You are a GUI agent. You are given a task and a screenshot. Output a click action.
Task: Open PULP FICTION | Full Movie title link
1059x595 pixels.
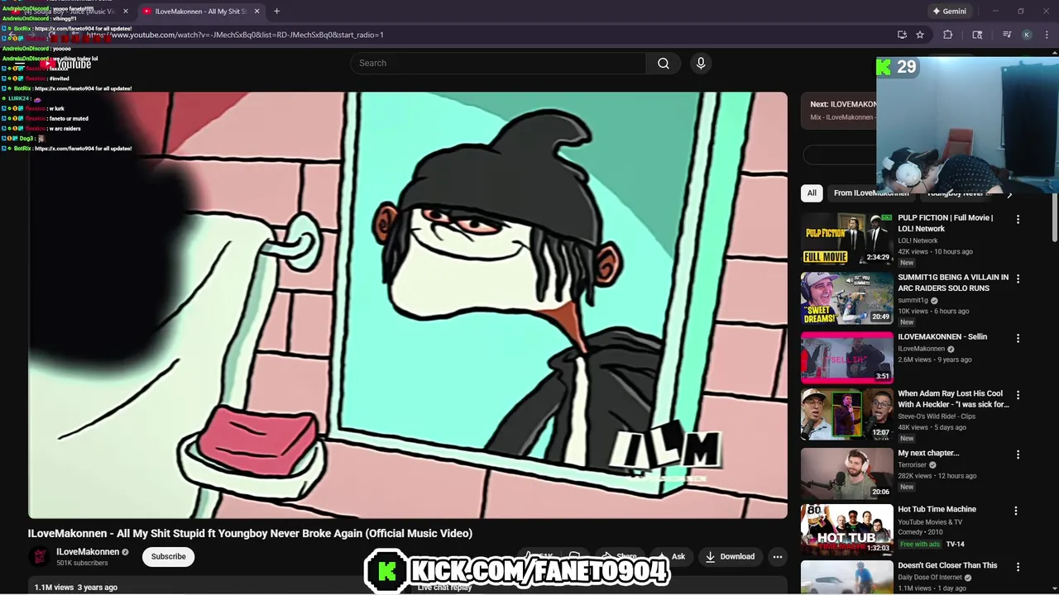click(945, 223)
